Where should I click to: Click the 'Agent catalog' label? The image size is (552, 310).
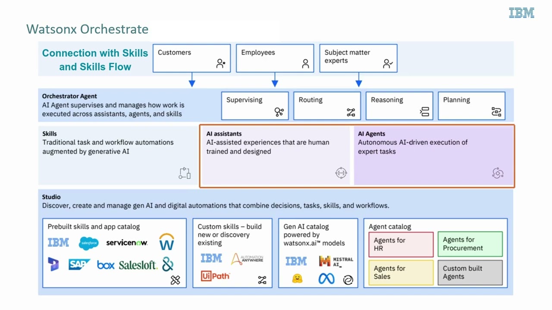pos(390,227)
